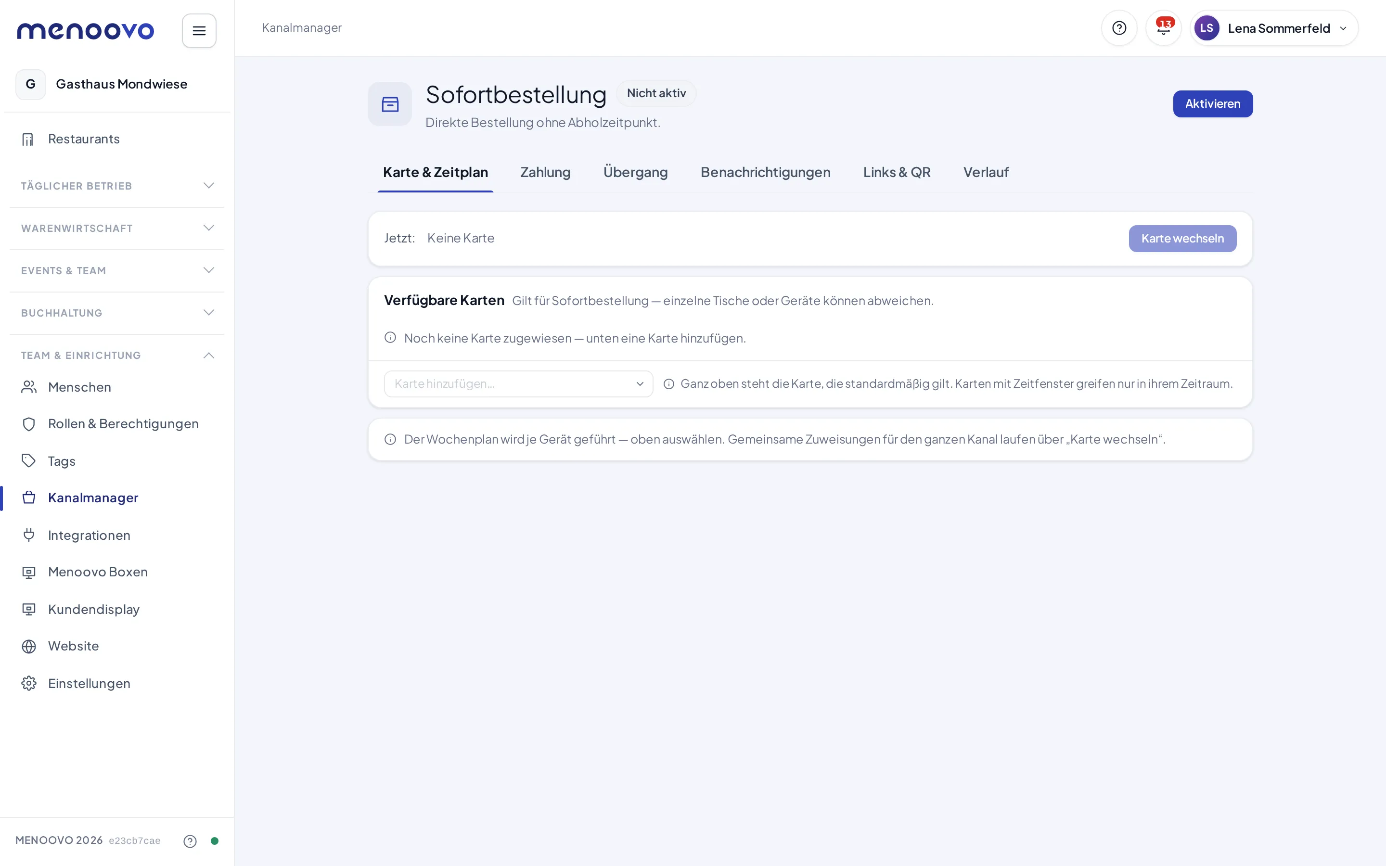Expand the Buchhaltung section
The height and width of the screenshot is (866, 1386).
click(117, 313)
